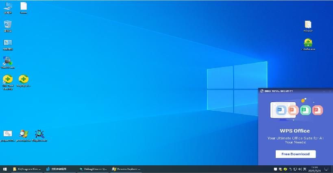333x173 pixels.
Task: Select the padlock shortcut desktop icon
Action: (x=8, y=61)
